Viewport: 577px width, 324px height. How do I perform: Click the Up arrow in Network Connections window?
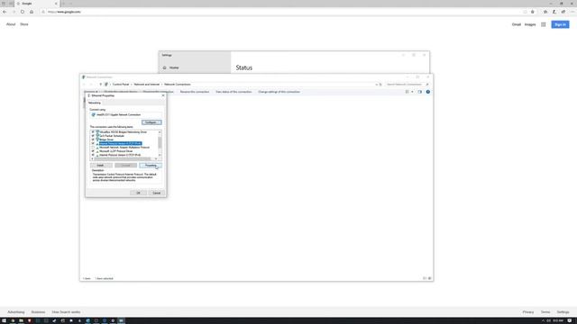100,85
